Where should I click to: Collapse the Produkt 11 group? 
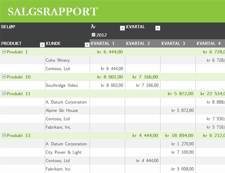4,93
